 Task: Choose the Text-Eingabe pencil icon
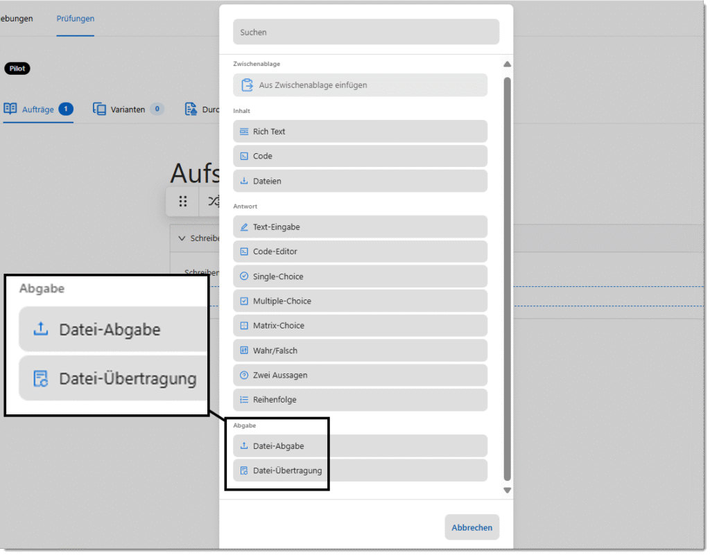pos(244,227)
